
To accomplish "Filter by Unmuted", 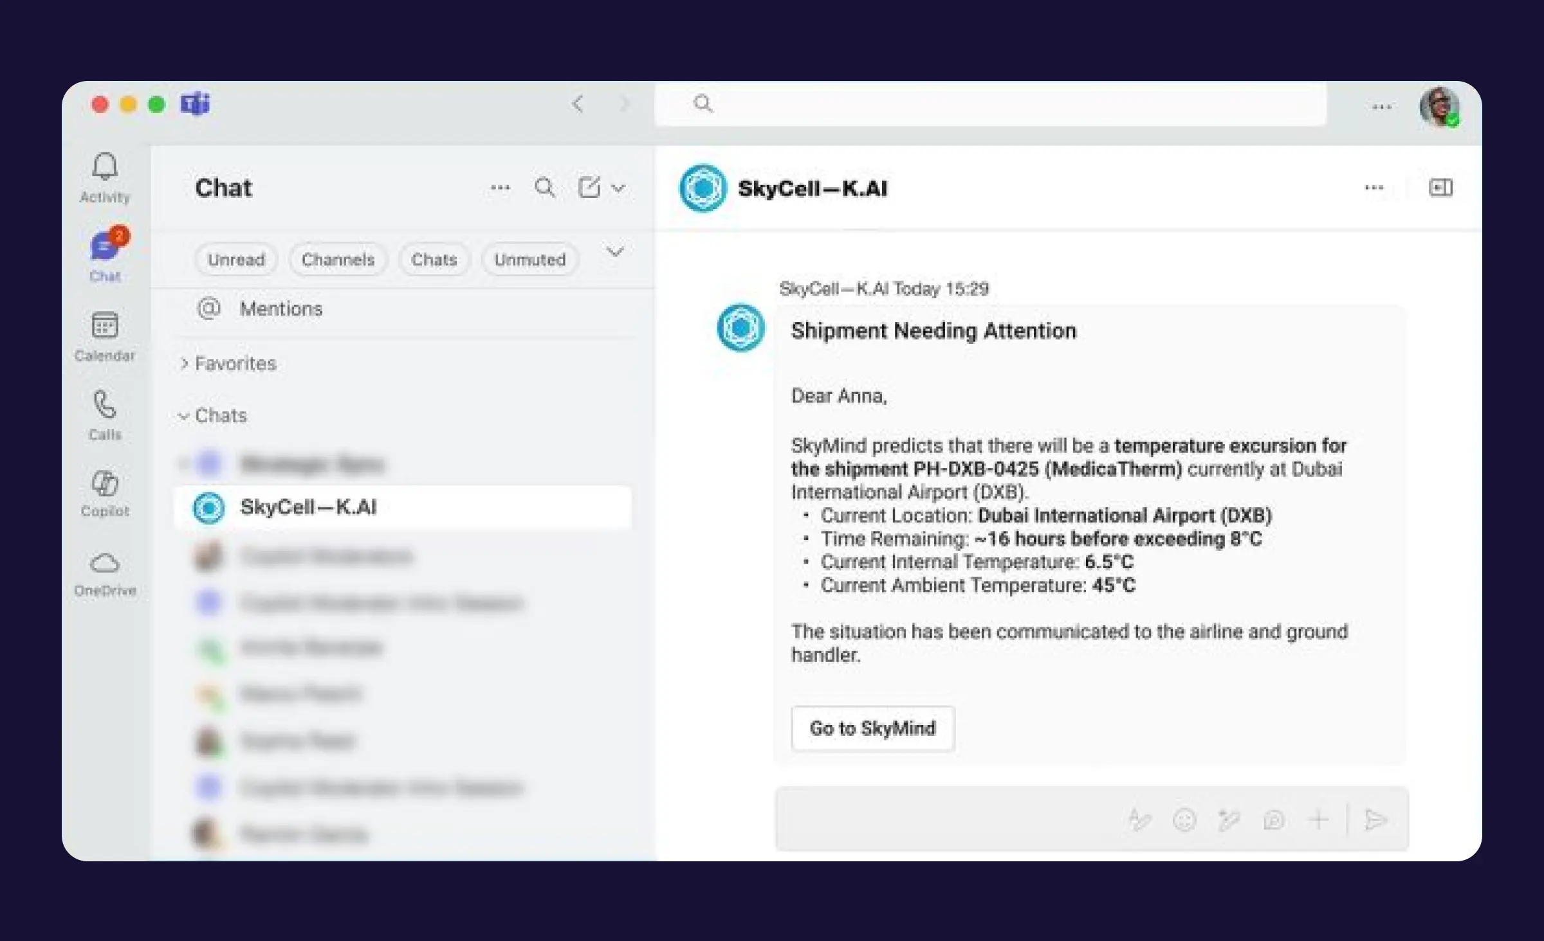I will pos(530,260).
